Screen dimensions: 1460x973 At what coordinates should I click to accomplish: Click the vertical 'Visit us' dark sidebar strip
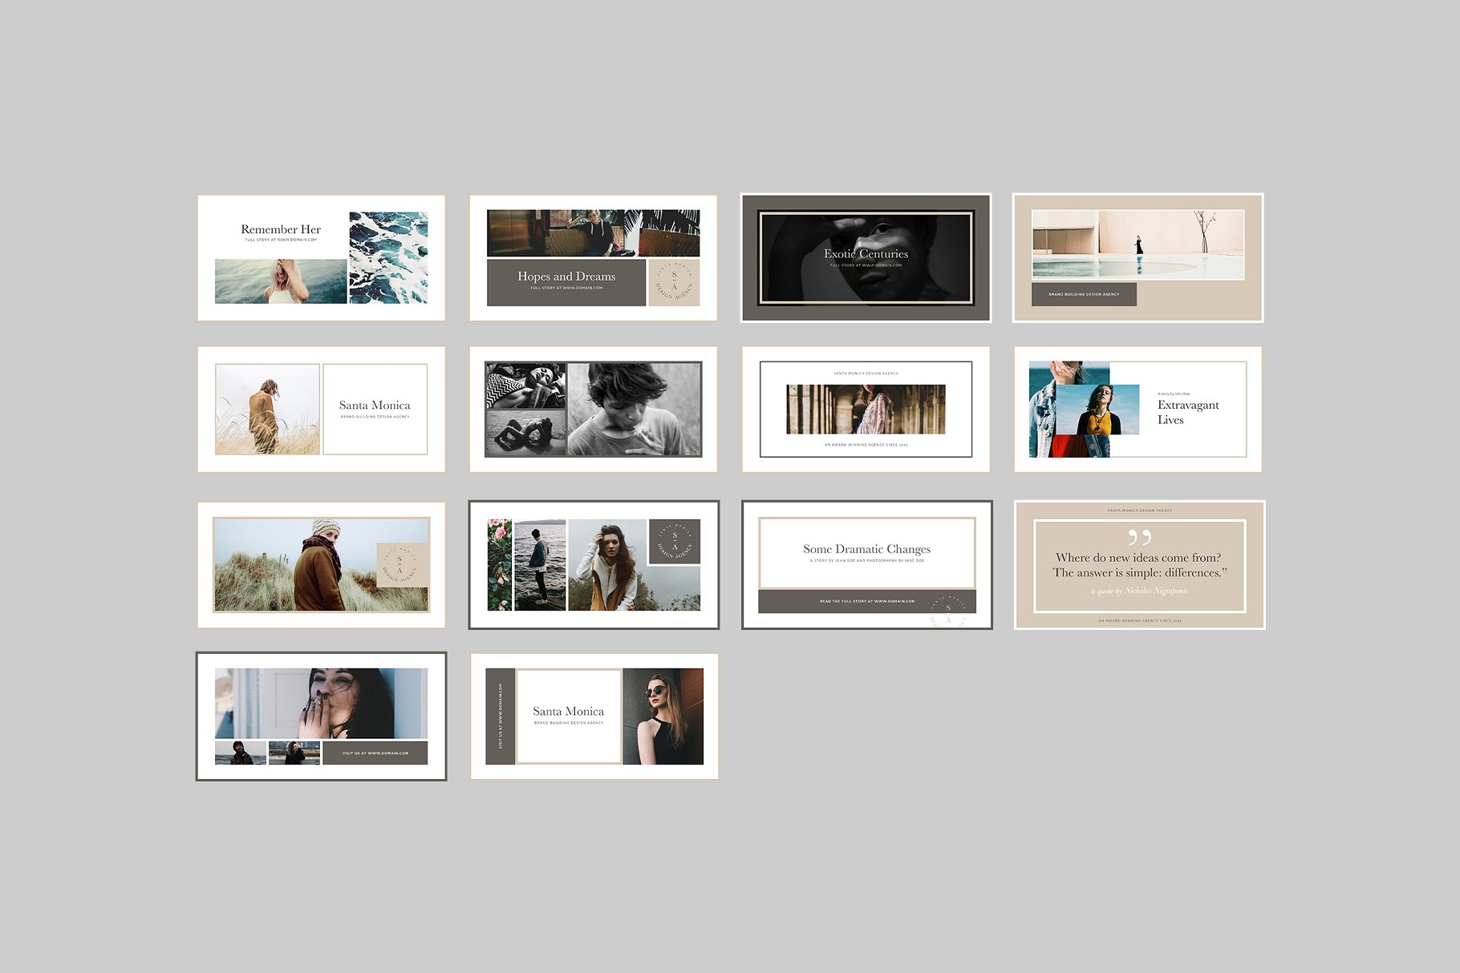(501, 716)
